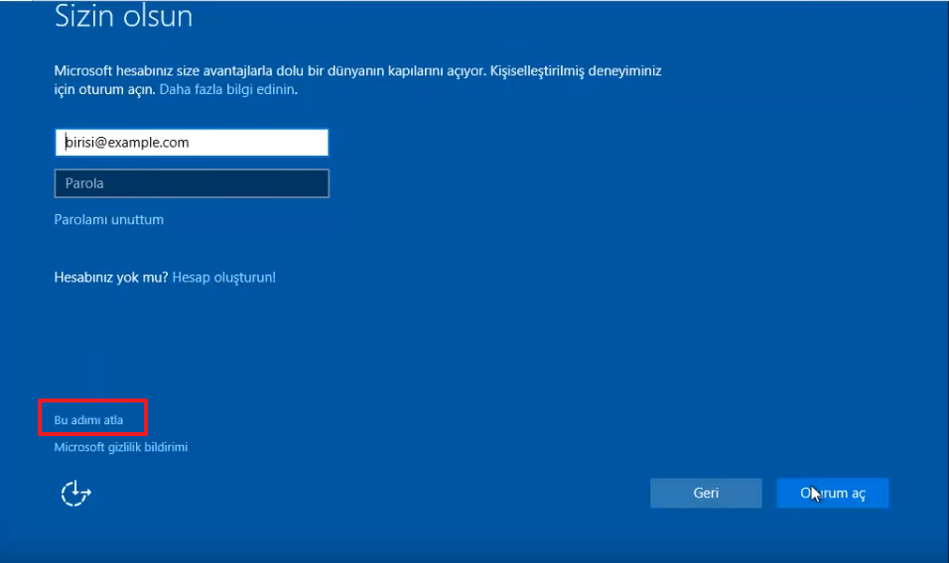The width and height of the screenshot is (949, 563).
Task: Click 'Parolamı unuttum' link
Action: (x=109, y=219)
